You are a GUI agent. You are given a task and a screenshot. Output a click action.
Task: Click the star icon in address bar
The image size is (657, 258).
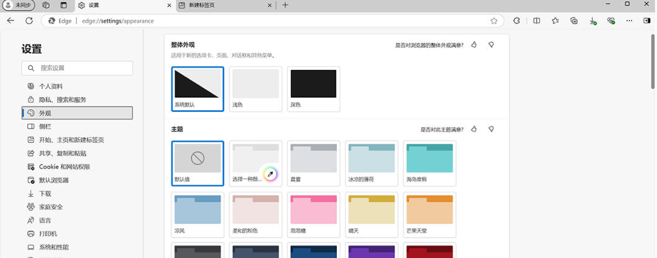(494, 20)
